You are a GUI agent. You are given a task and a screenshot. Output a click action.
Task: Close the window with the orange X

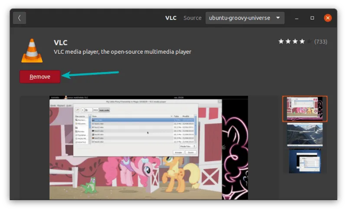tap(328, 18)
